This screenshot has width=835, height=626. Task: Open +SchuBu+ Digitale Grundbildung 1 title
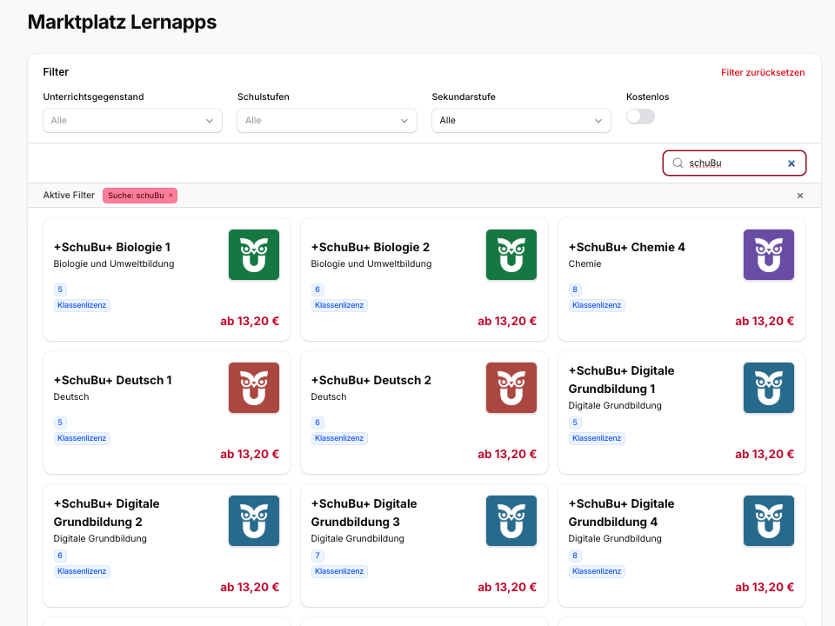621,380
